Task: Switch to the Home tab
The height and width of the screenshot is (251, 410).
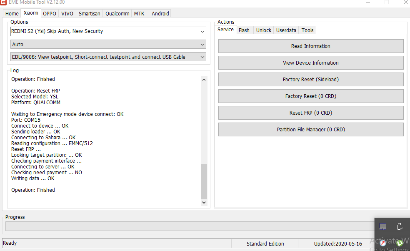Action: click(12, 14)
